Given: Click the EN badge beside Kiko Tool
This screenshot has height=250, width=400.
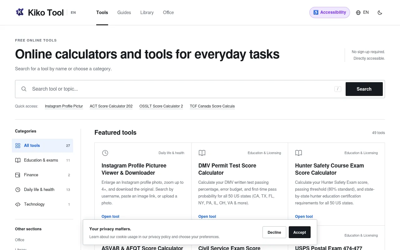Looking at the screenshot, I should click(x=73, y=12).
